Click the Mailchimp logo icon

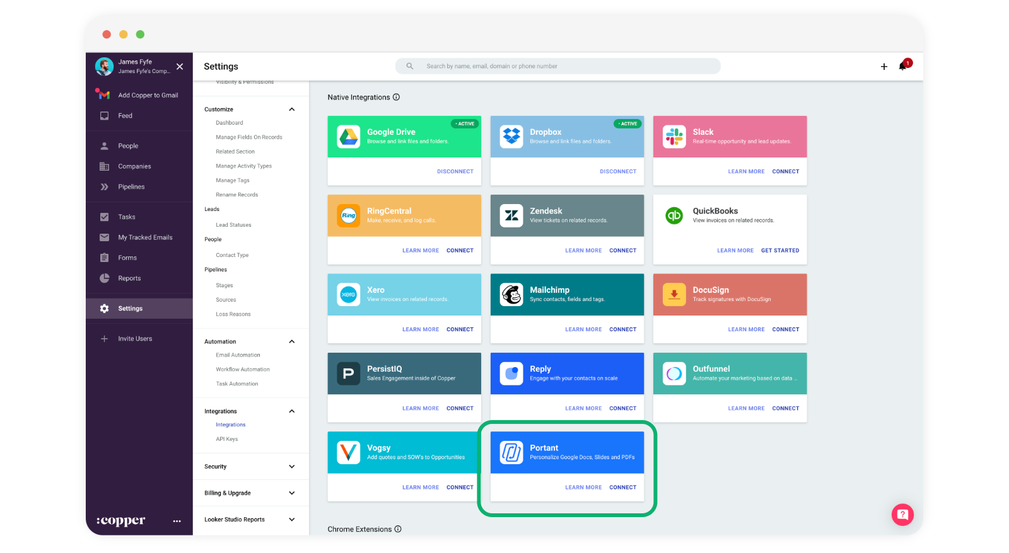[x=511, y=295]
